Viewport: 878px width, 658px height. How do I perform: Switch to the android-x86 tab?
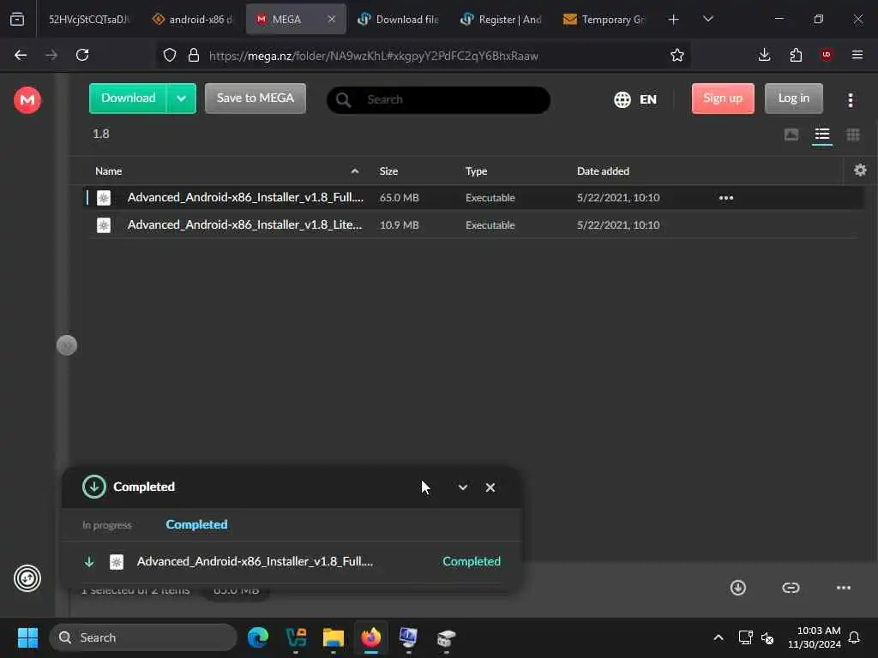pyautogui.click(x=192, y=19)
